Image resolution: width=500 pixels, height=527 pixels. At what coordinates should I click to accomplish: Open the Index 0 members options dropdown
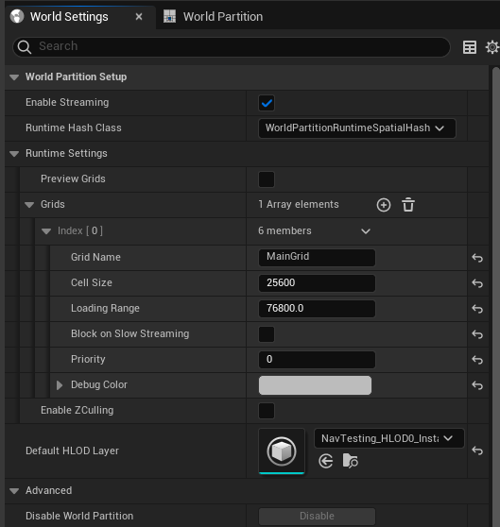[x=366, y=231]
